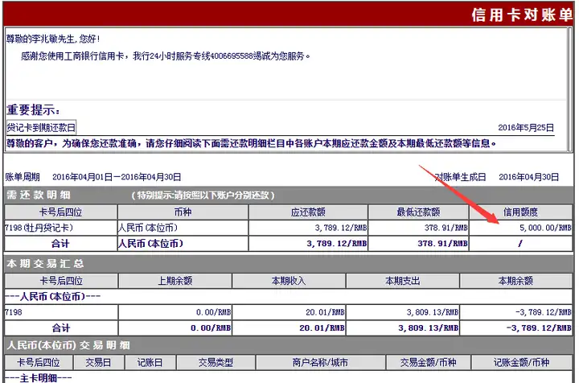
Task: Click 卡号后四位 header in 本期交易汇总 table
Action: (x=61, y=281)
